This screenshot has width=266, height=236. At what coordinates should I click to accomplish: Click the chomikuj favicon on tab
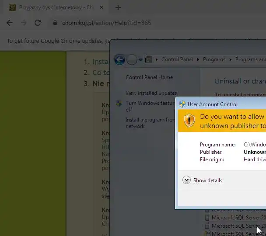tap(12, 7)
